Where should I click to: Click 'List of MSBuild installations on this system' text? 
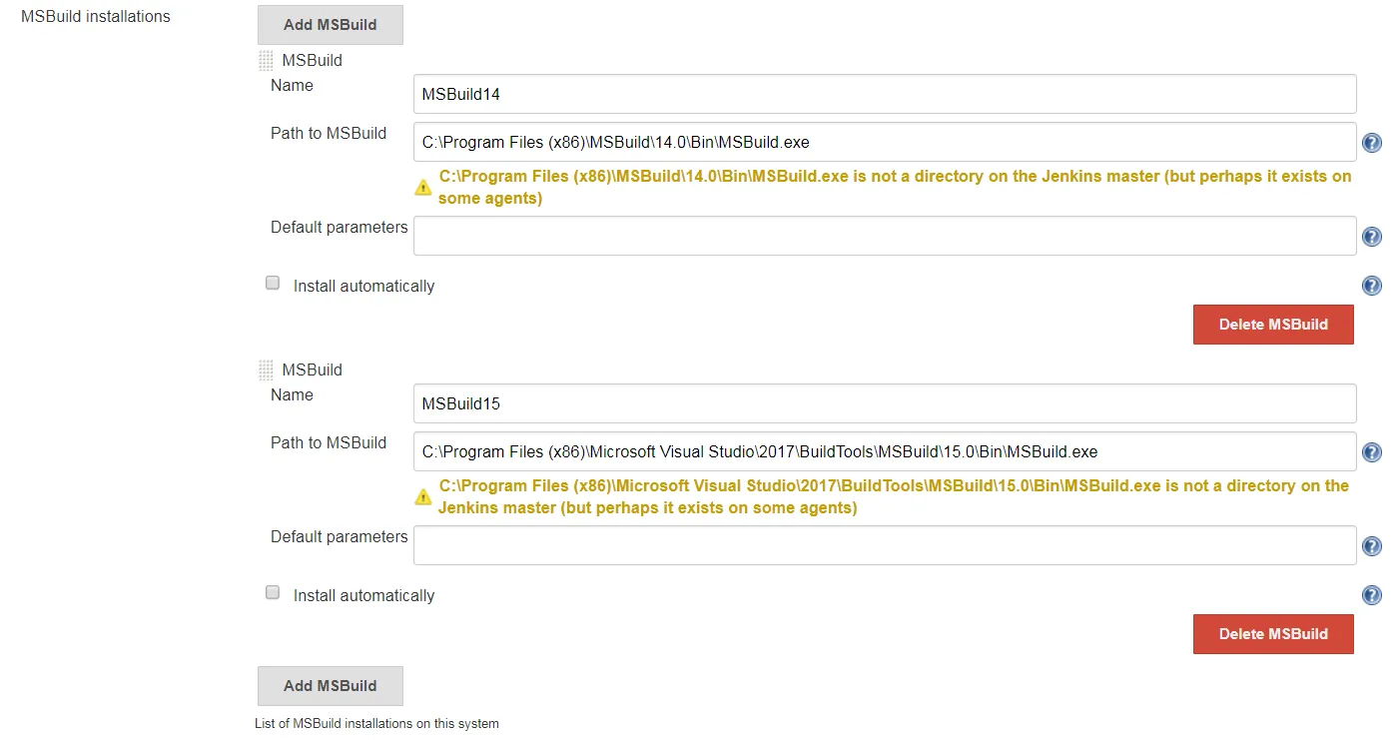point(376,724)
